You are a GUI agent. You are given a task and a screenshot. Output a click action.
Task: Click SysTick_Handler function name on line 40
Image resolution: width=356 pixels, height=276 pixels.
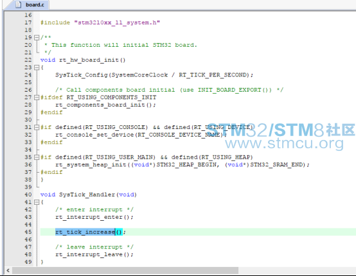pos(87,195)
